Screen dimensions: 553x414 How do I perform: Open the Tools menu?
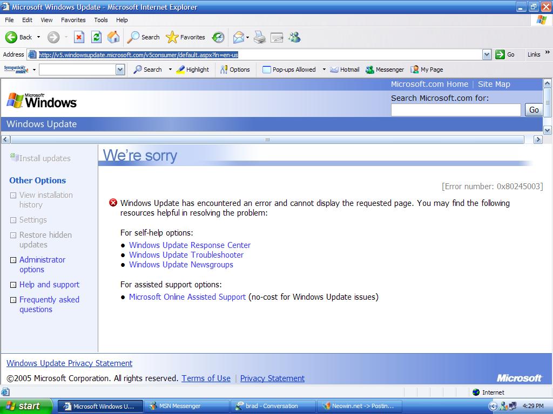pos(101,20)
